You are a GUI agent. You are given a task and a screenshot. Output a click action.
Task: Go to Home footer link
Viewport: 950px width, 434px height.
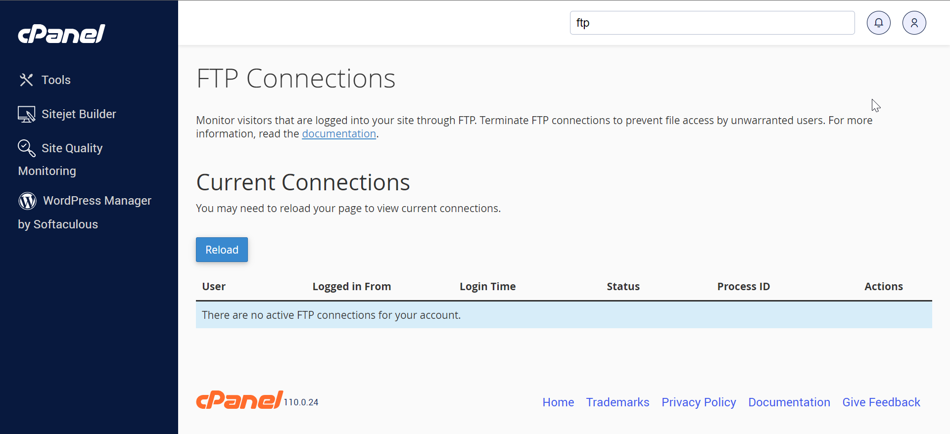click(558, 402)
